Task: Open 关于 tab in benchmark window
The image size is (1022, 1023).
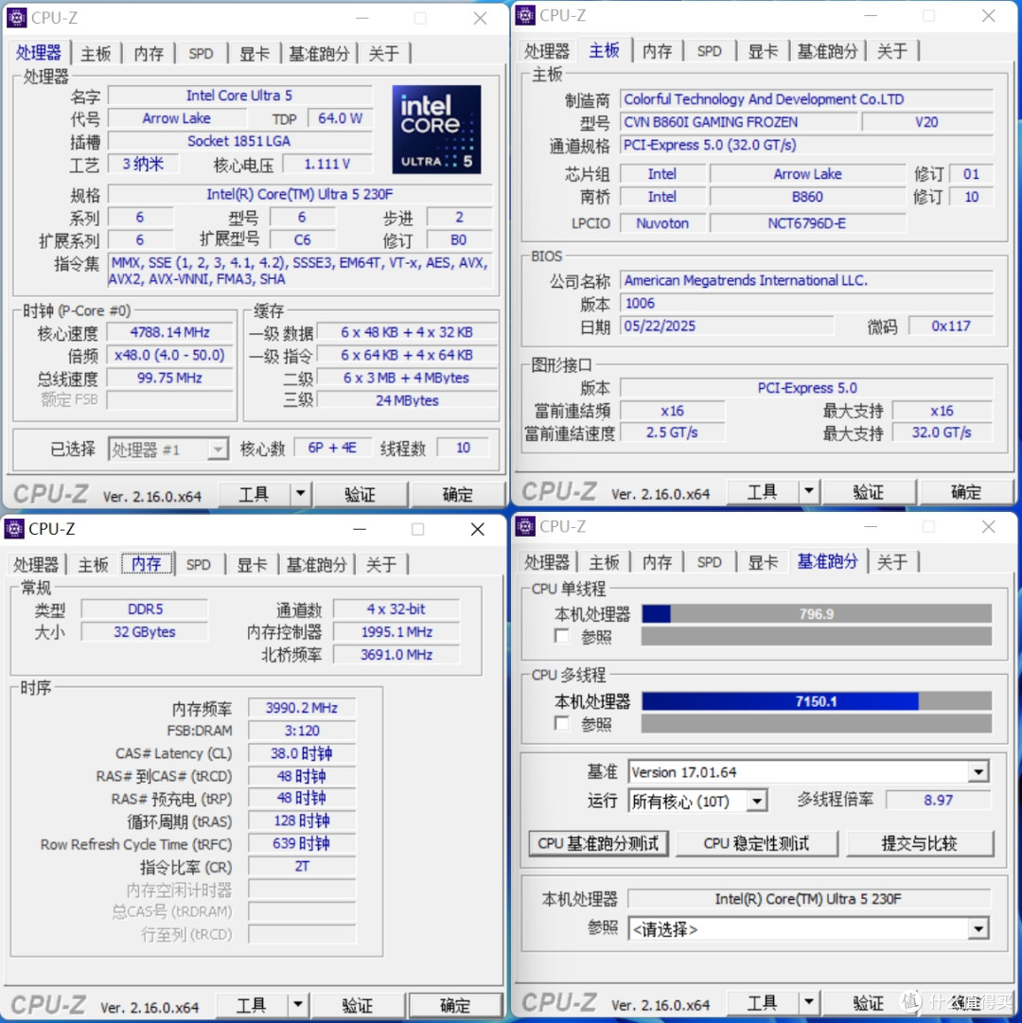Action: (891, 562)
